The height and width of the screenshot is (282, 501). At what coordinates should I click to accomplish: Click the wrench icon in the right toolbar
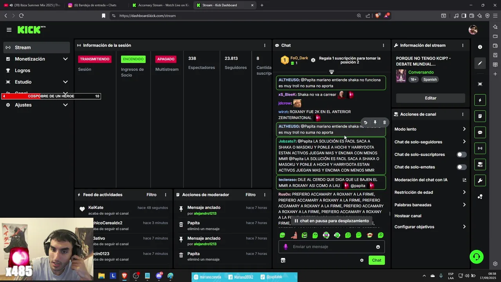click(x=480, y=181)
